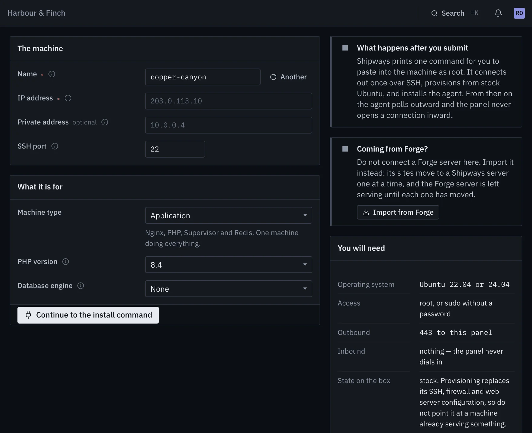
Task: Select the Ubuntu 22.04 or 24.04 value
Action: point(464,284)
